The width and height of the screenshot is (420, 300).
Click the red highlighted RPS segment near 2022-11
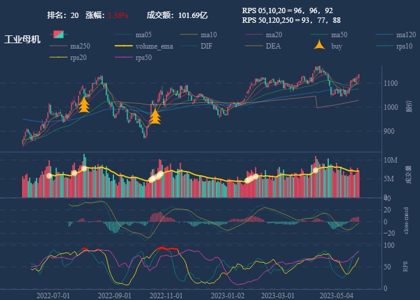166,248
